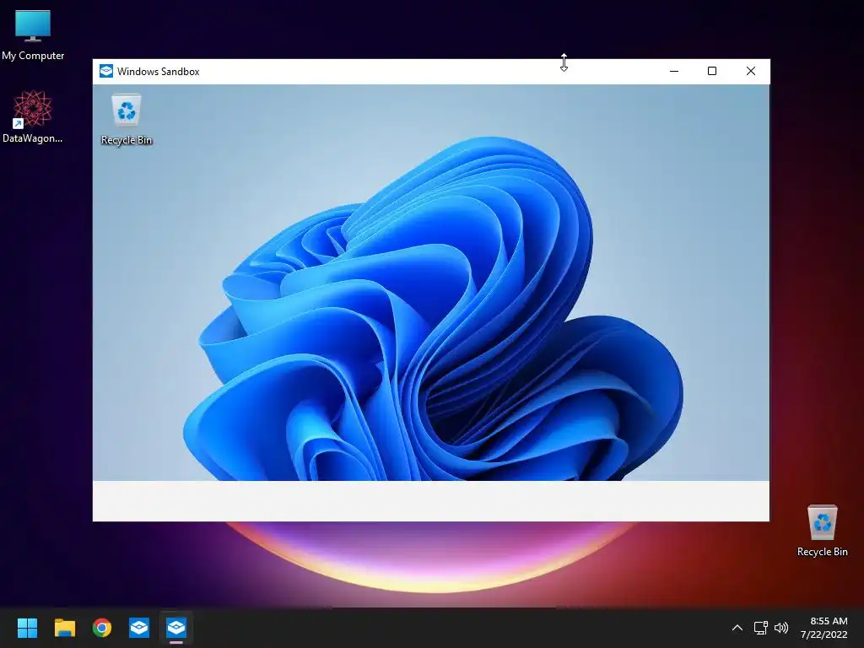The width and height of the screenshot is (864, 648).
Task: Click the "My Computer" icon label
Action: click(x=33, y=56)
